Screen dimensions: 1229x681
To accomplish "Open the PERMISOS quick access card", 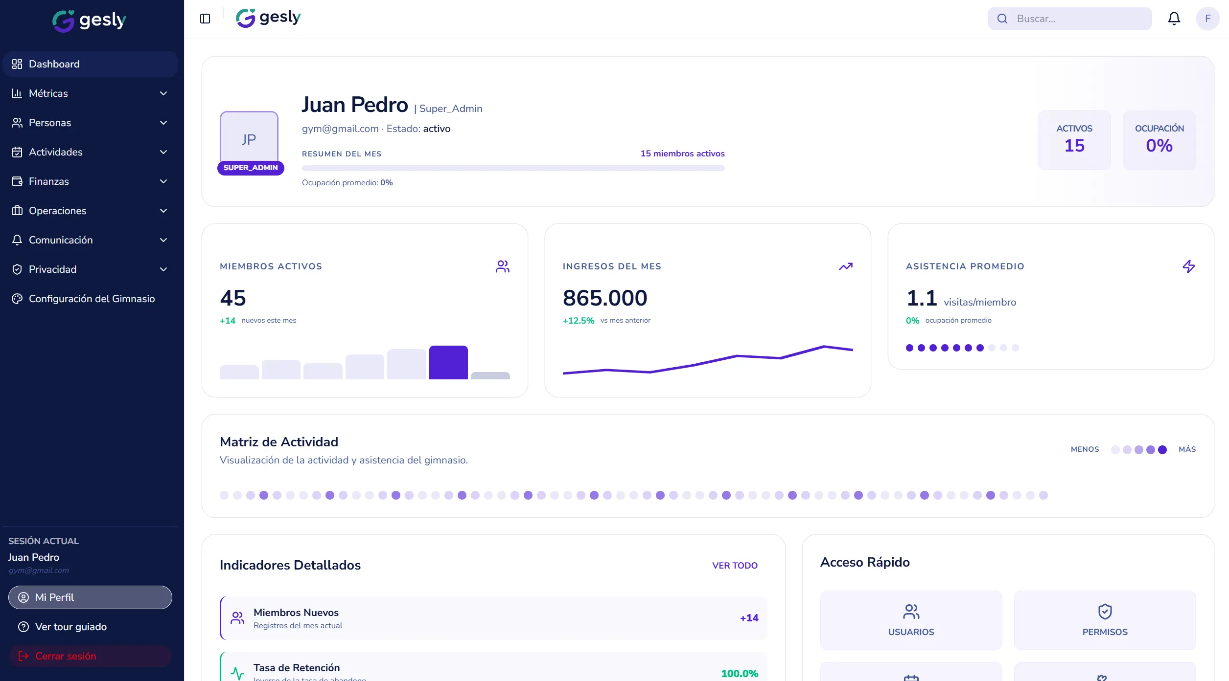I will [x=1105, y=620].
